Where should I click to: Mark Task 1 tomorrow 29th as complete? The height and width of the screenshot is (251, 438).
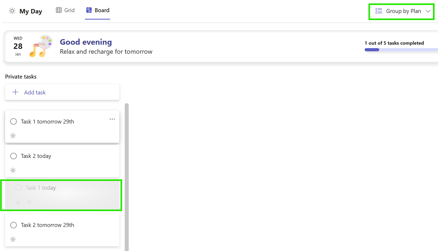tap(14, 121)
